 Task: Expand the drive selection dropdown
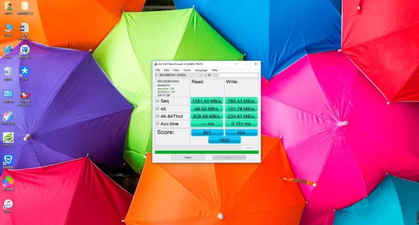(201, 75)
